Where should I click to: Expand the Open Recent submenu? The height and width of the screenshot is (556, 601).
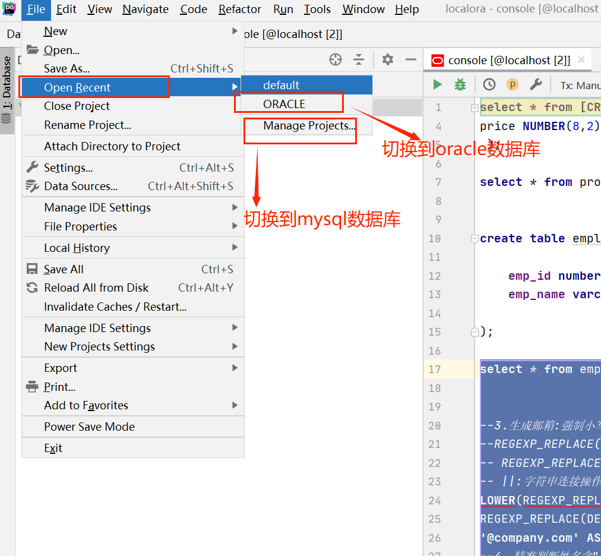click(x=132, y=87)
